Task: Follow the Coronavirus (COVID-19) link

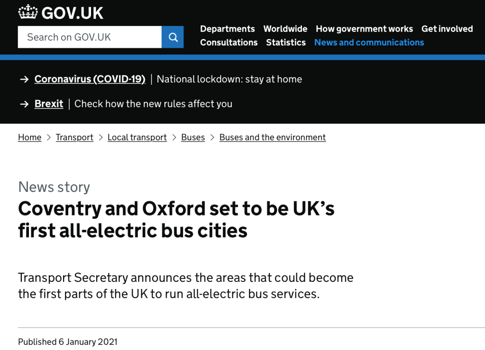Action: click(90, 79)
